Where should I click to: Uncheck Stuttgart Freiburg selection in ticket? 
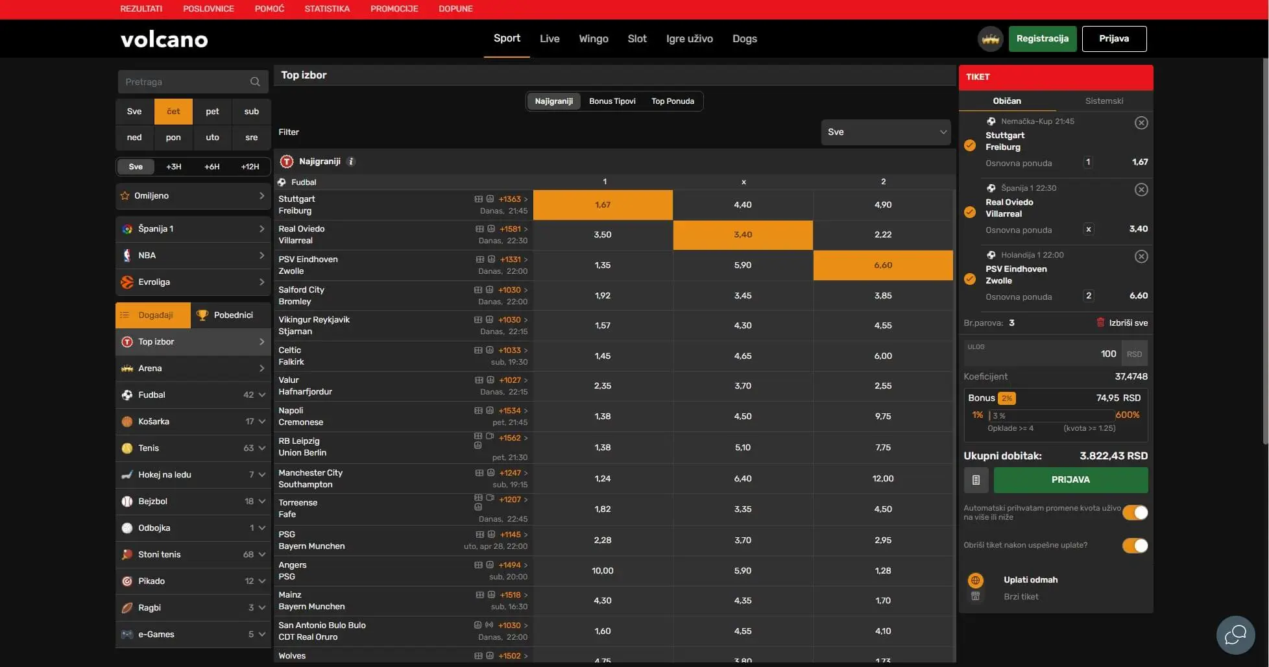pos(970,145)
